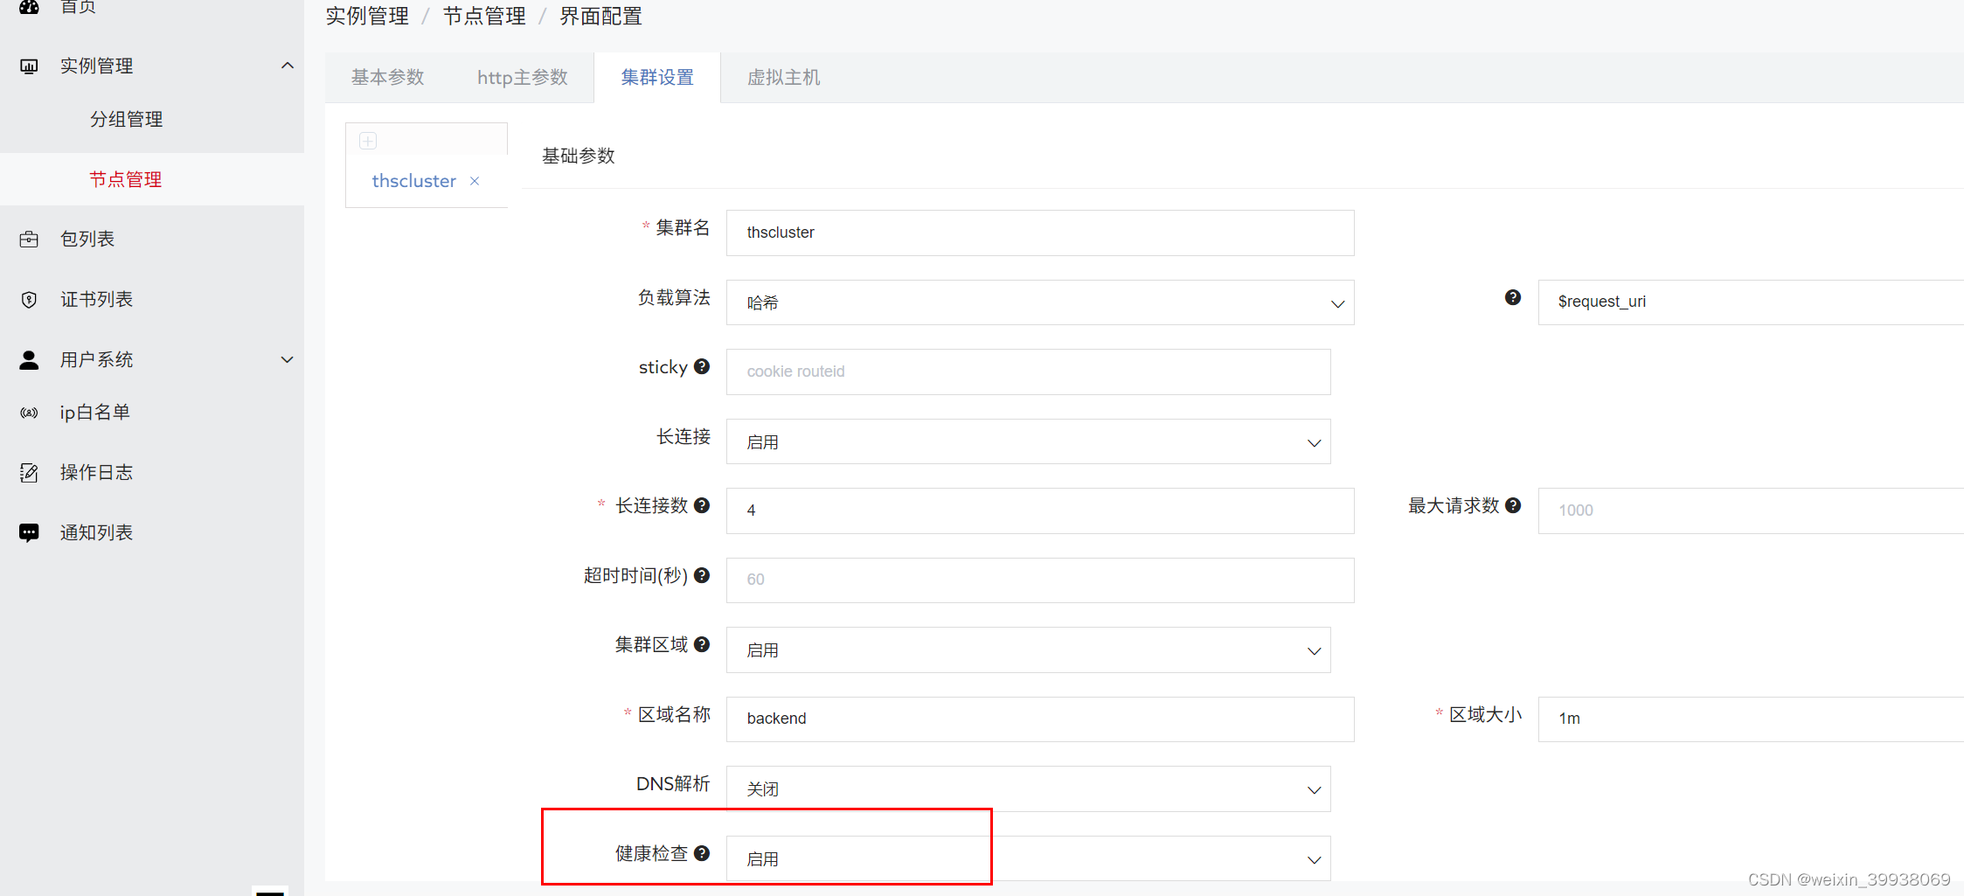This screenshot has height=896, width=1964.
Task: Select the thscluster cluster tab
Action: [x=414, y=181]
